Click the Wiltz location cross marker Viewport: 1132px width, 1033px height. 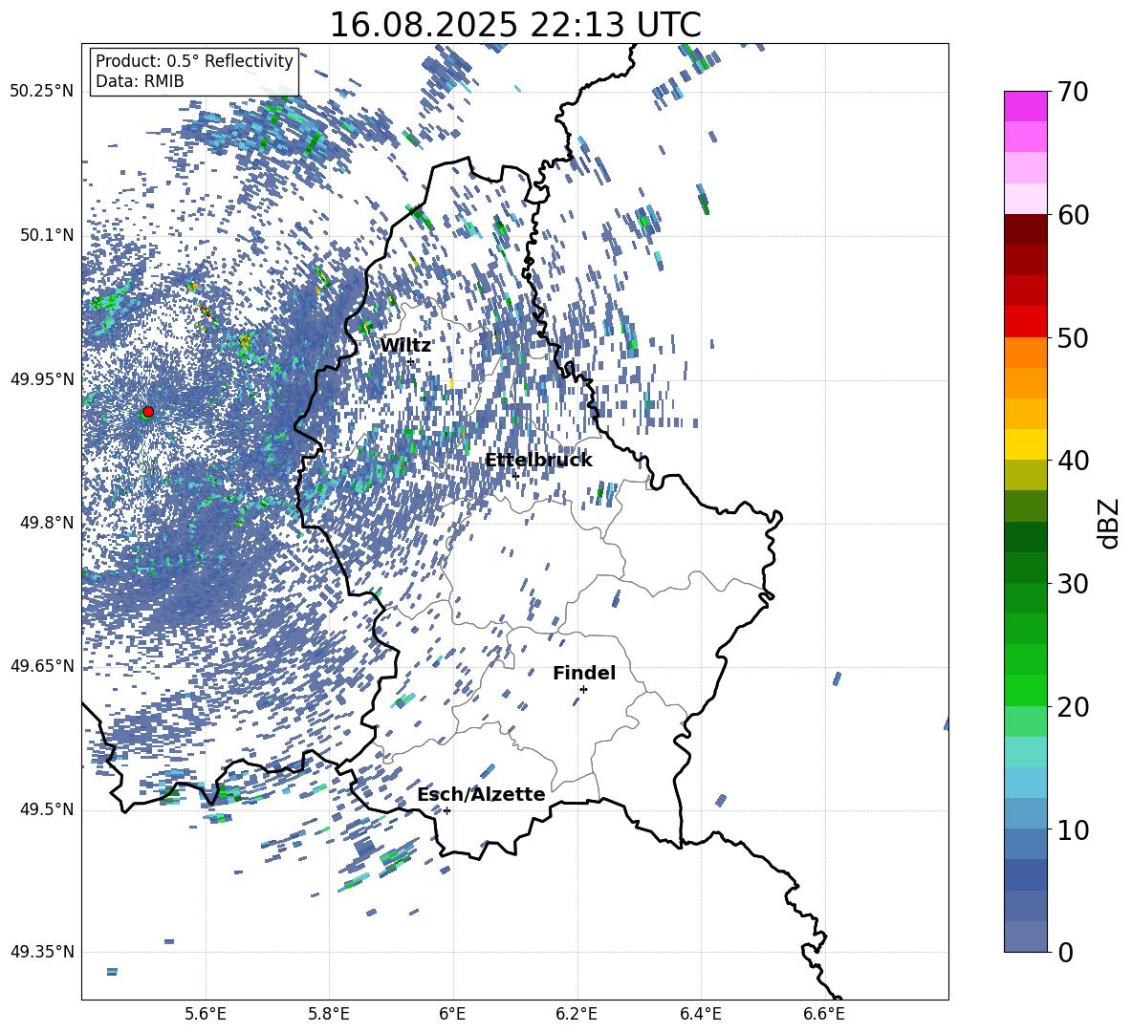tap(411, 361)
